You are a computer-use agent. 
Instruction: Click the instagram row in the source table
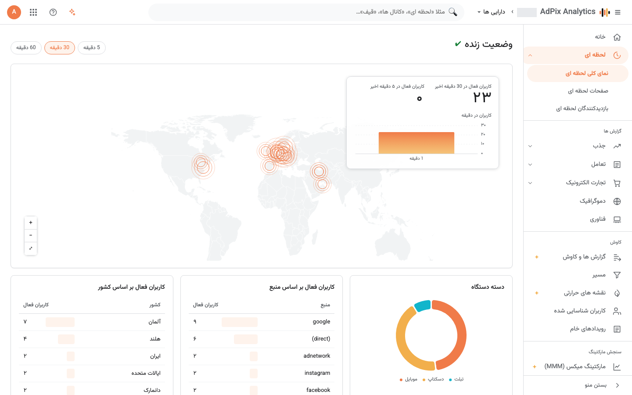point(262,373)
